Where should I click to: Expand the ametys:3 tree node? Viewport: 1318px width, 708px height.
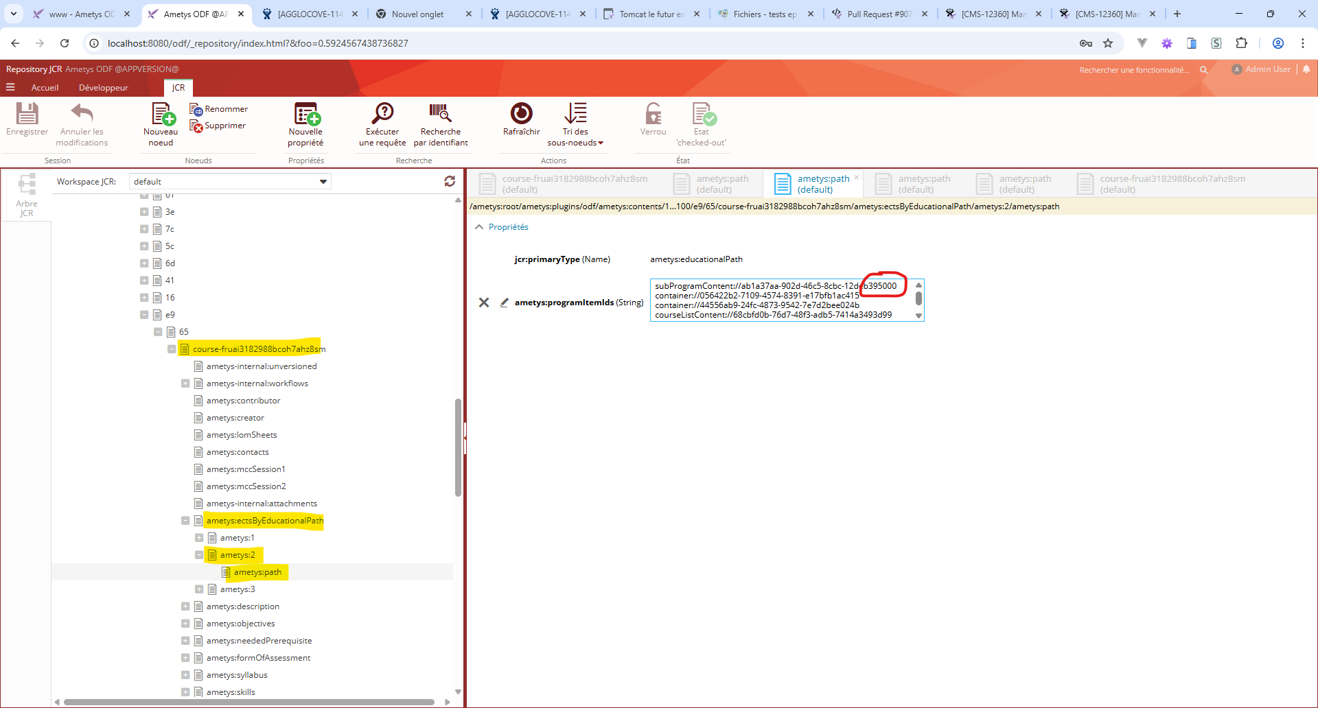click(199, 589)
